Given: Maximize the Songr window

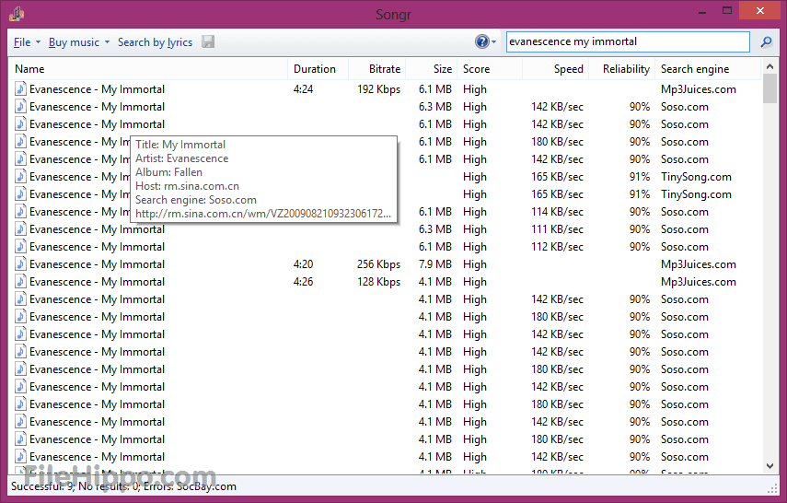Looking at the screenshot, I should tap(727, 10).
